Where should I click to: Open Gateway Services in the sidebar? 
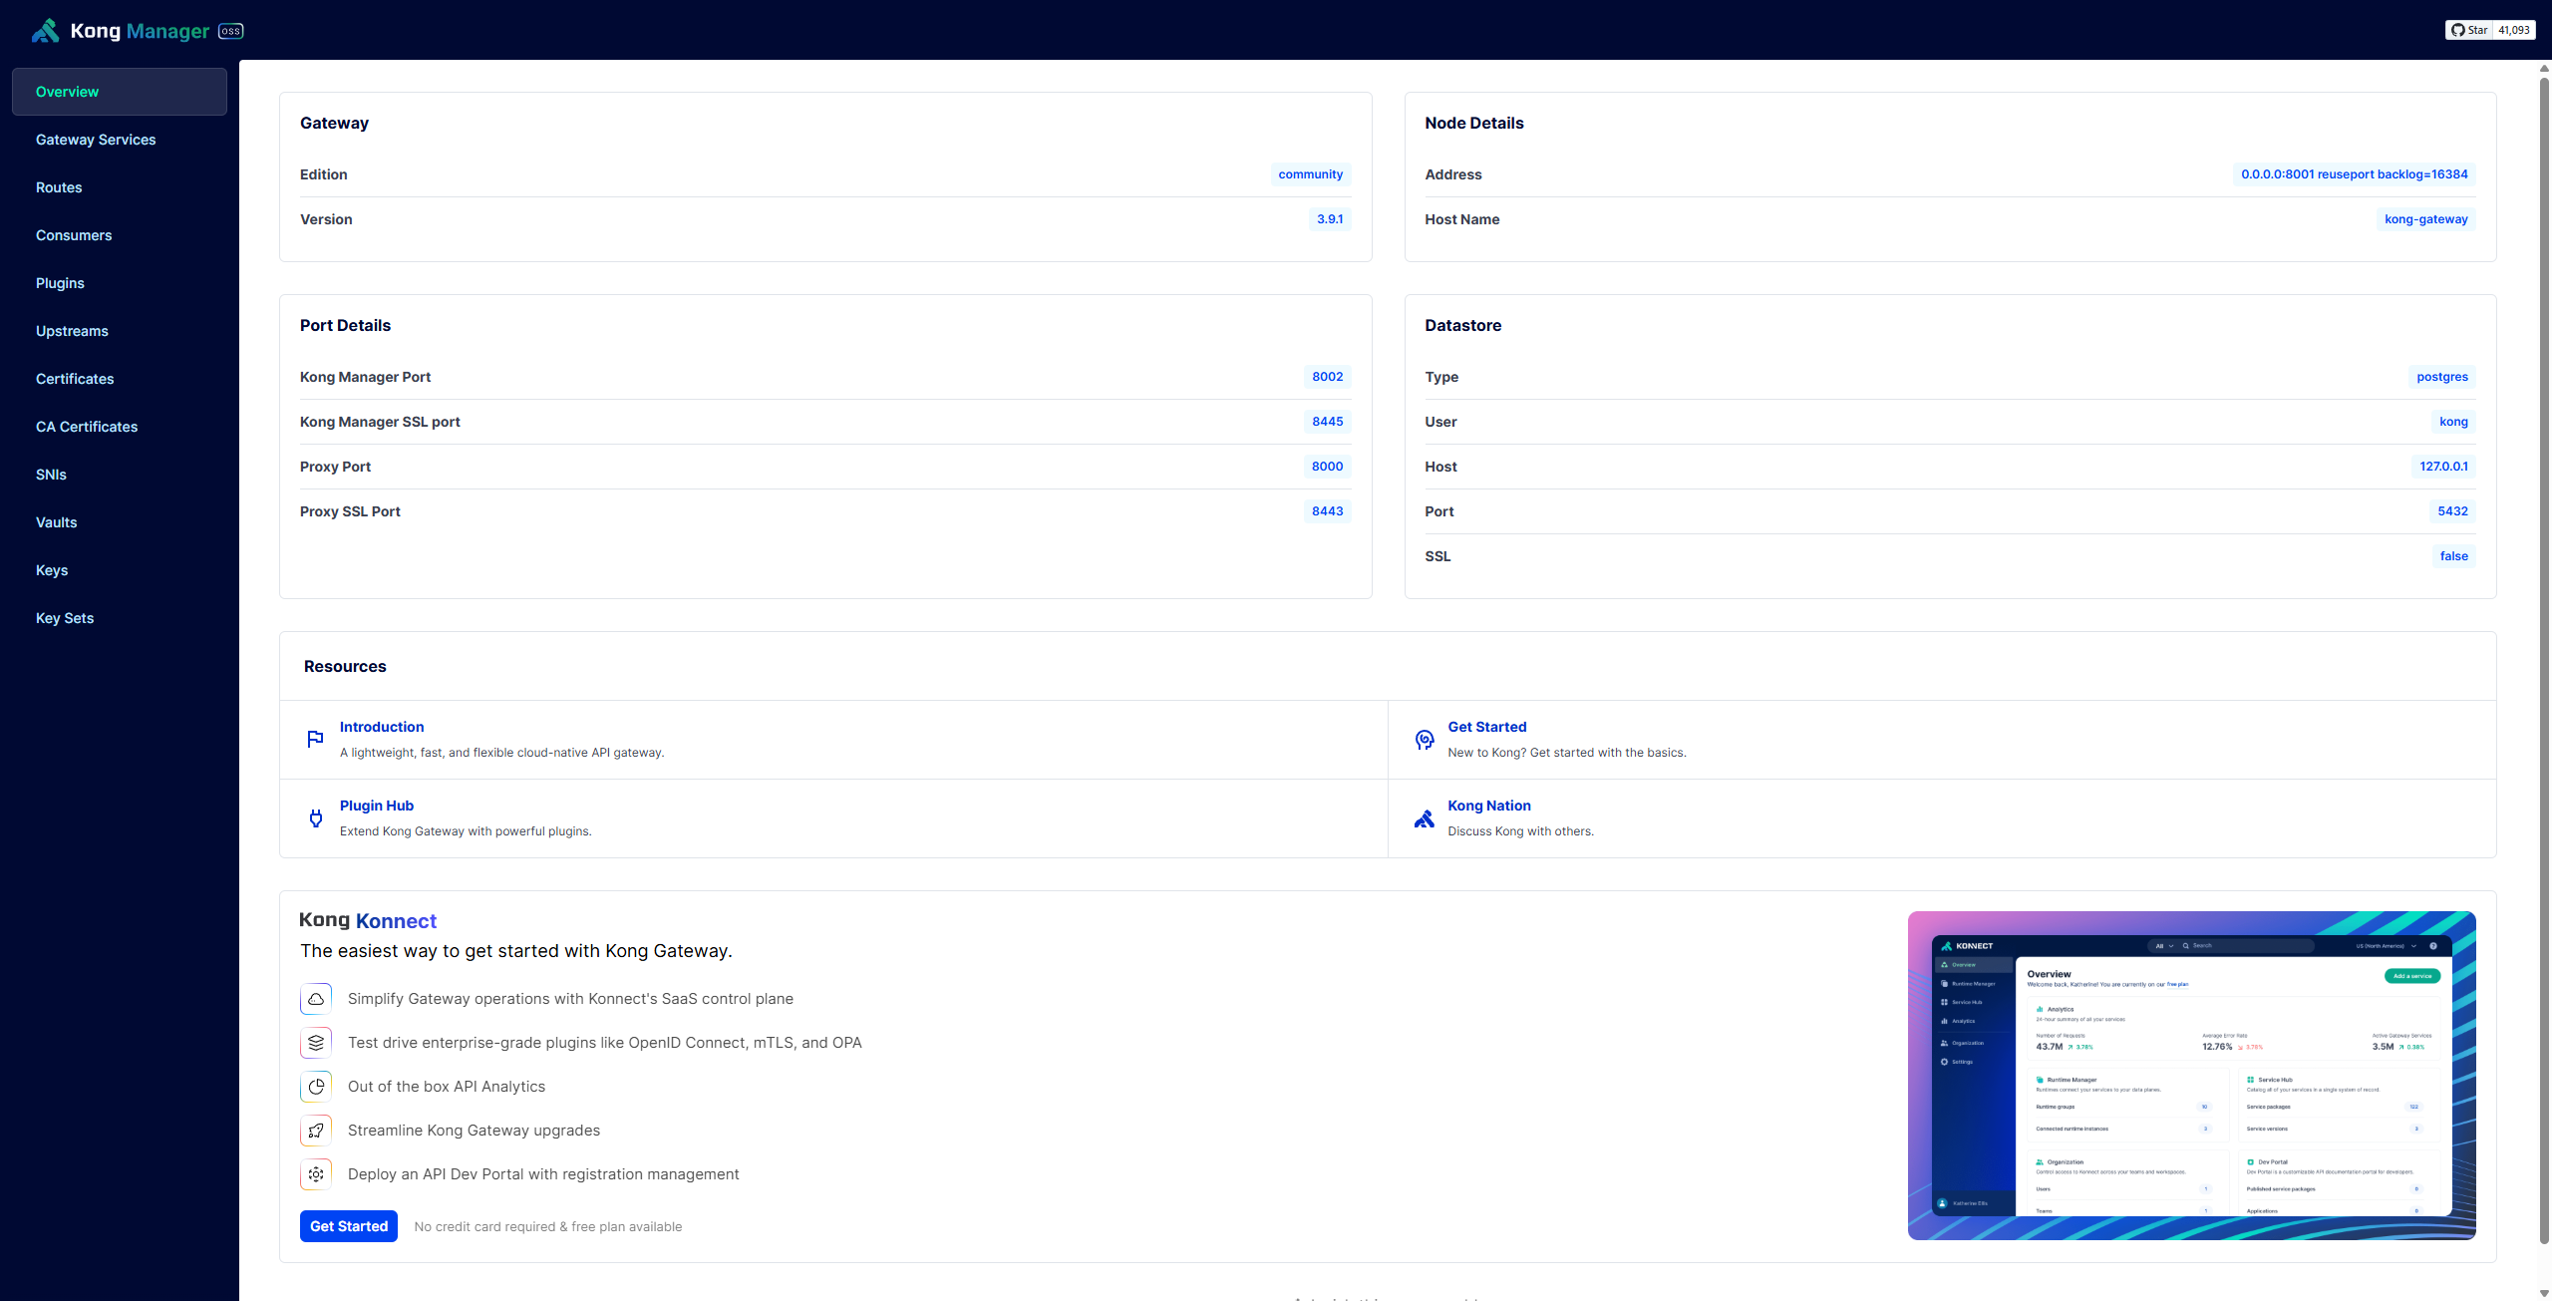96,140
